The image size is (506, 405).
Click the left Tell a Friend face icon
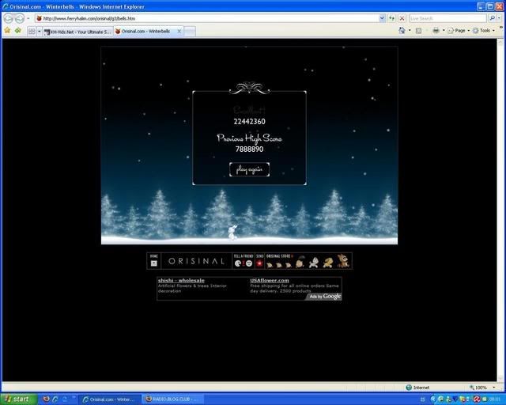pos(238,263)
